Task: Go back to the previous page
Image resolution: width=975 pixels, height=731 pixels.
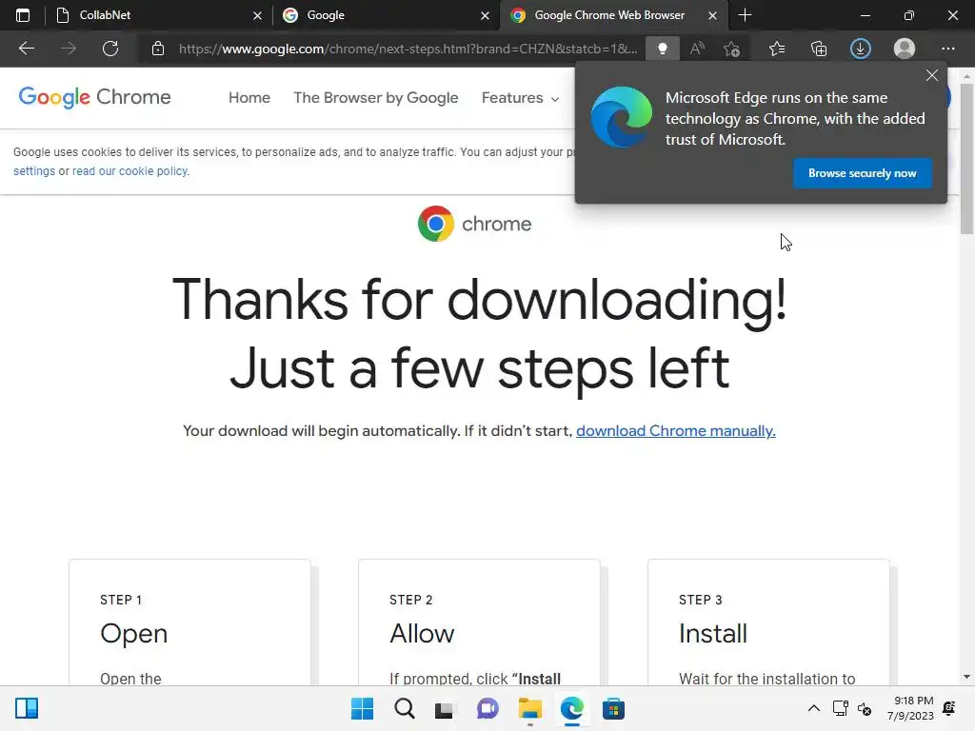Action: 26,49
